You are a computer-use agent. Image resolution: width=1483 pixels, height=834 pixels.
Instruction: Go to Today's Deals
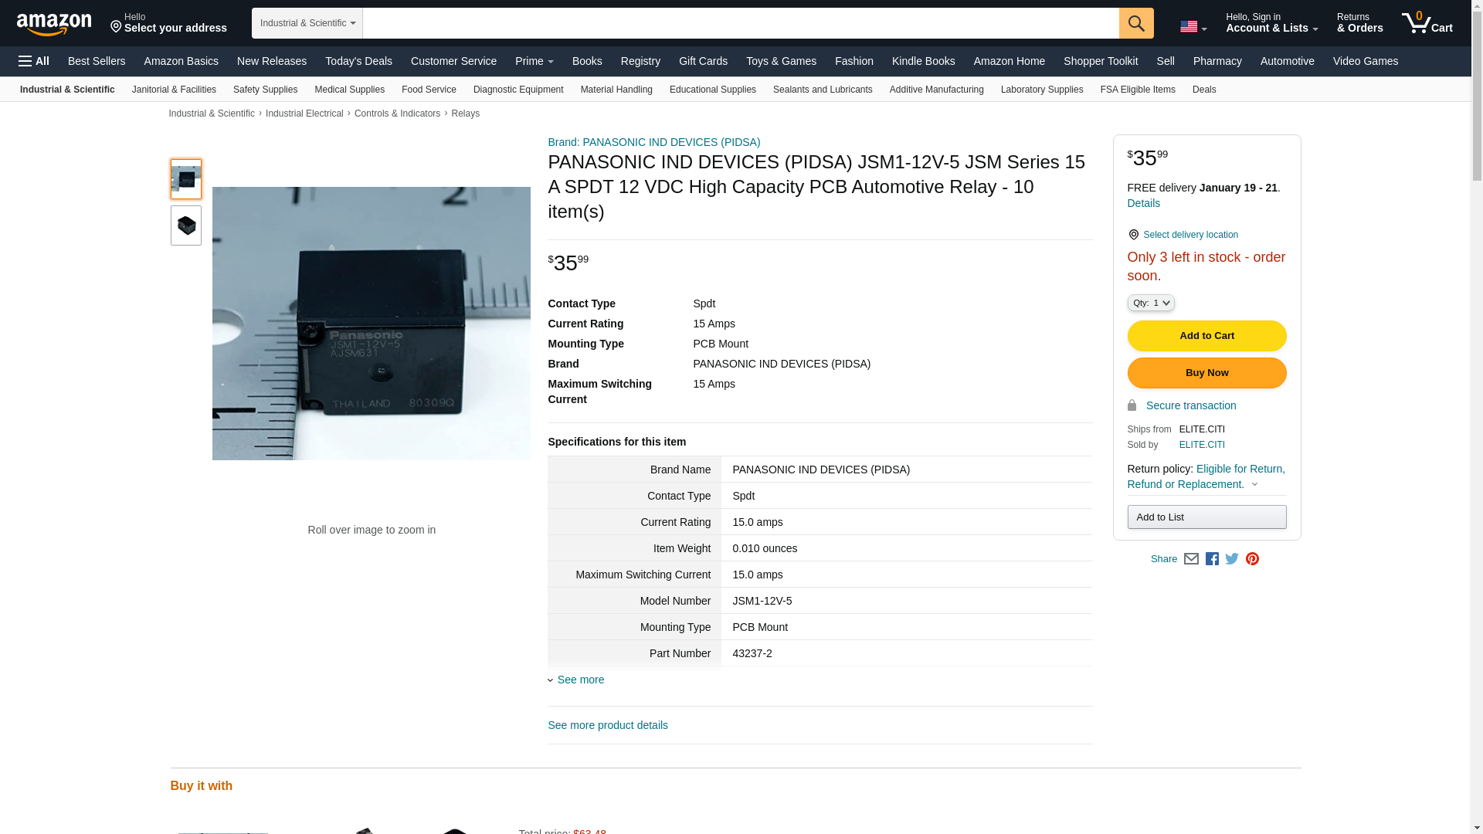coord(358,61)
